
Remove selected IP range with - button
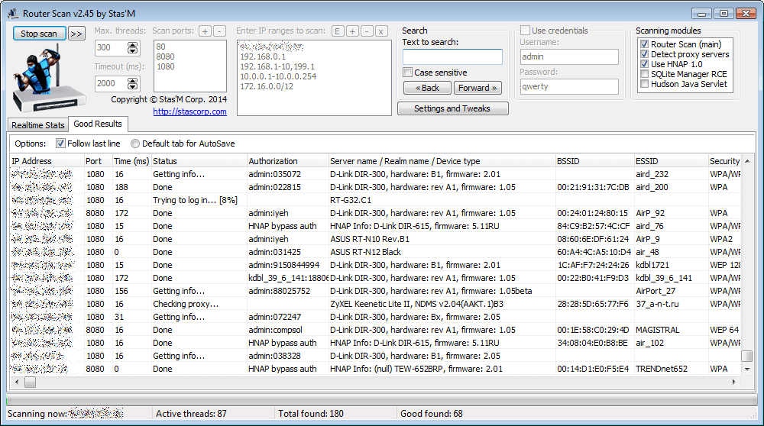pyautogui.click(x=367, y=31)
